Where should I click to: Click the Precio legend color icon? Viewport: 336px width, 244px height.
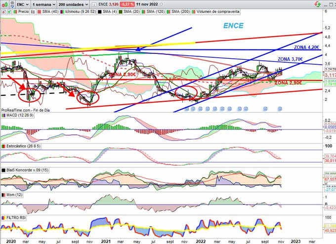[x=15, y=12]
